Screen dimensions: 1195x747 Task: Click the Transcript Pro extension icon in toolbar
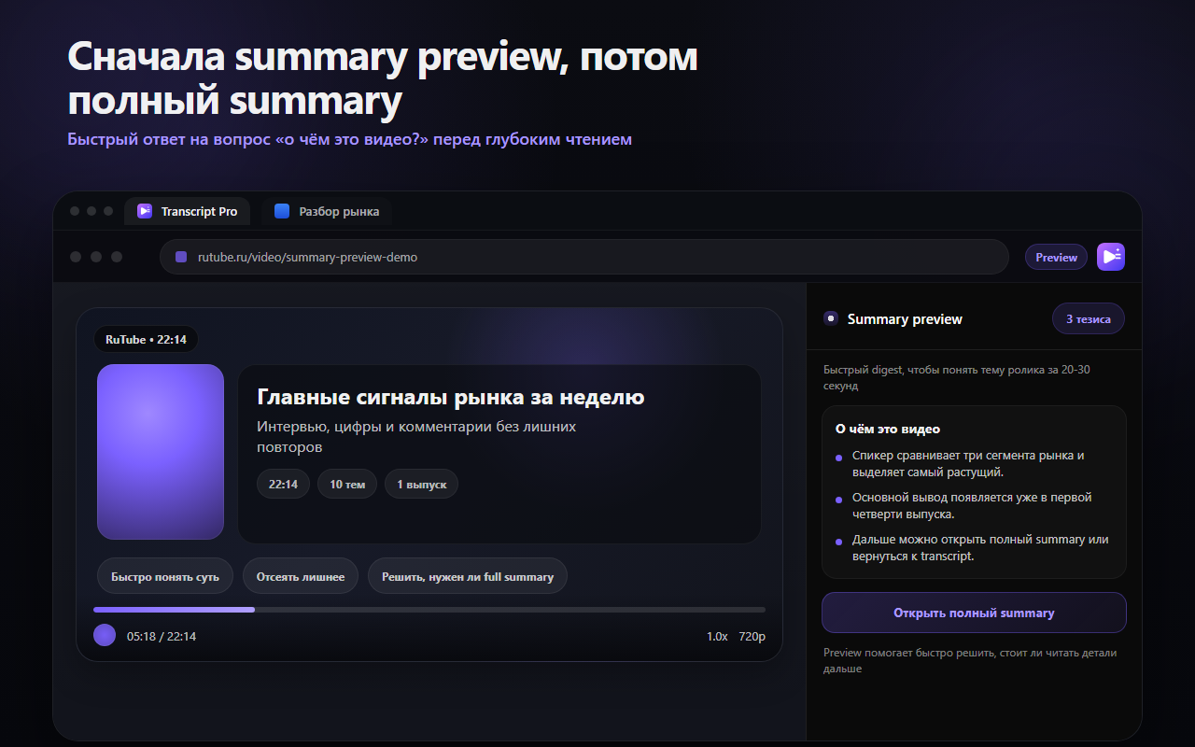click(x=1111, y=257)
